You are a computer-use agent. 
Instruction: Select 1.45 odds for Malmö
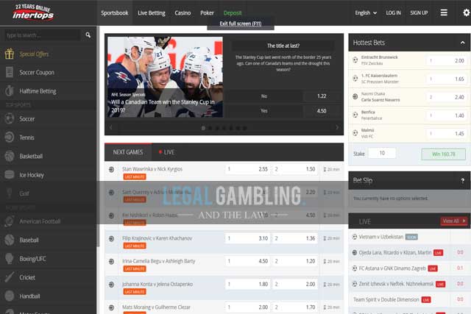447,134
